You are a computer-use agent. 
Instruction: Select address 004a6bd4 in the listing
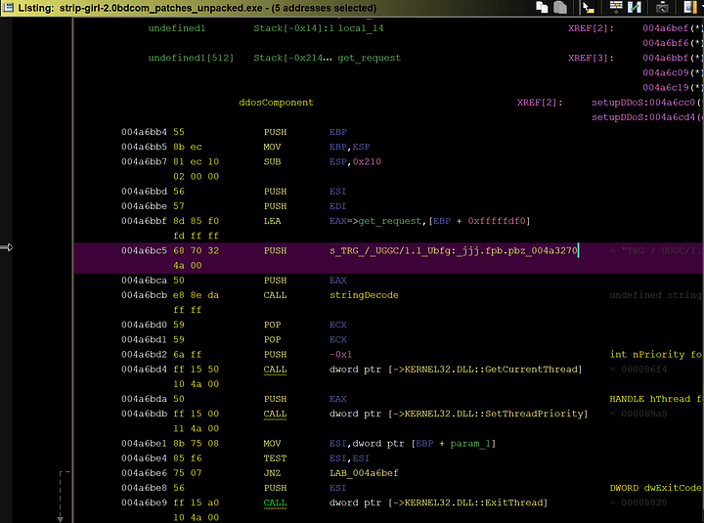pyautogui.click(x=144, y=369)
